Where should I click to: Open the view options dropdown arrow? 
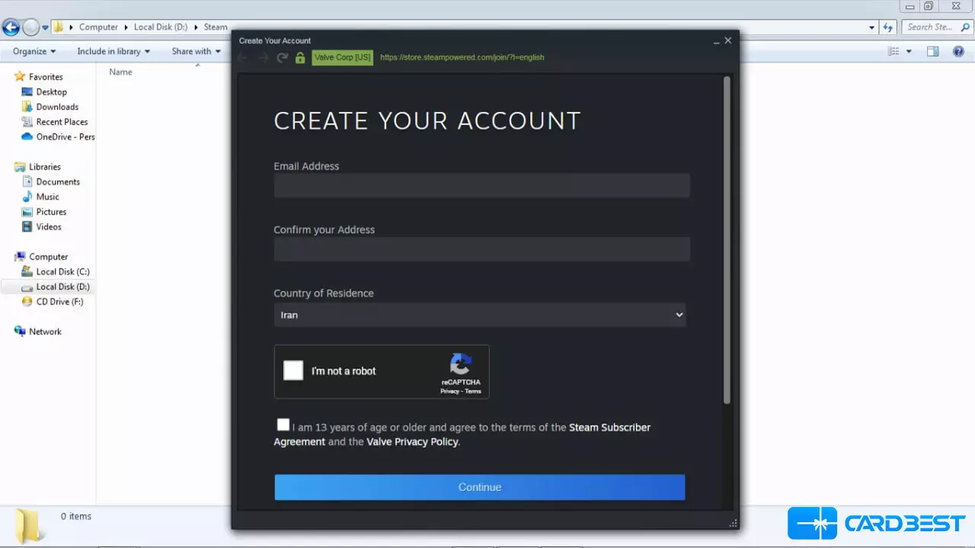click(x=909, y=52)
